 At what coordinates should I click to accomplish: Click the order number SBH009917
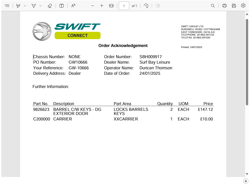150,57
